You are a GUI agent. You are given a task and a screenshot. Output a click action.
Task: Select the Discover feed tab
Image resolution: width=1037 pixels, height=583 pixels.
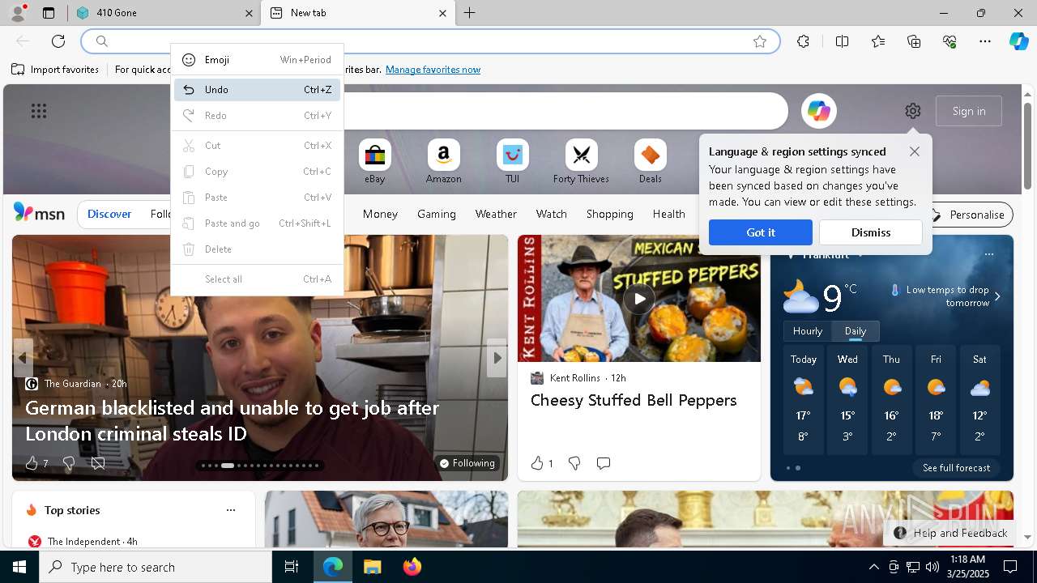(x=109, y=214)
